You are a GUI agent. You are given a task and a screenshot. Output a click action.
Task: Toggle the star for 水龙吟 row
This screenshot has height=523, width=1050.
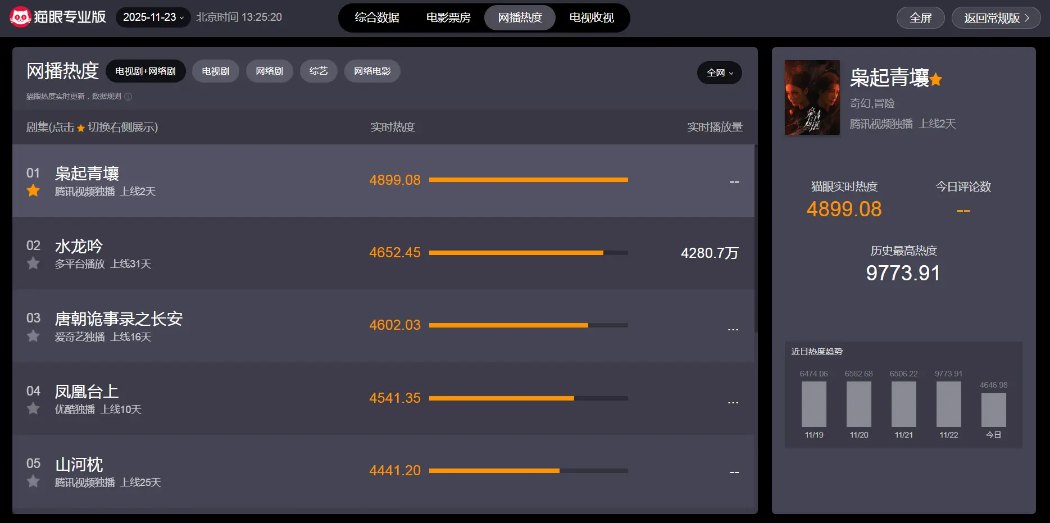coord(33,263)
